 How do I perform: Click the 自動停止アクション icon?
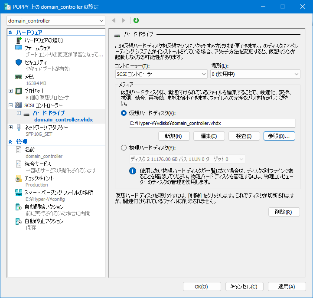point(19,221)
